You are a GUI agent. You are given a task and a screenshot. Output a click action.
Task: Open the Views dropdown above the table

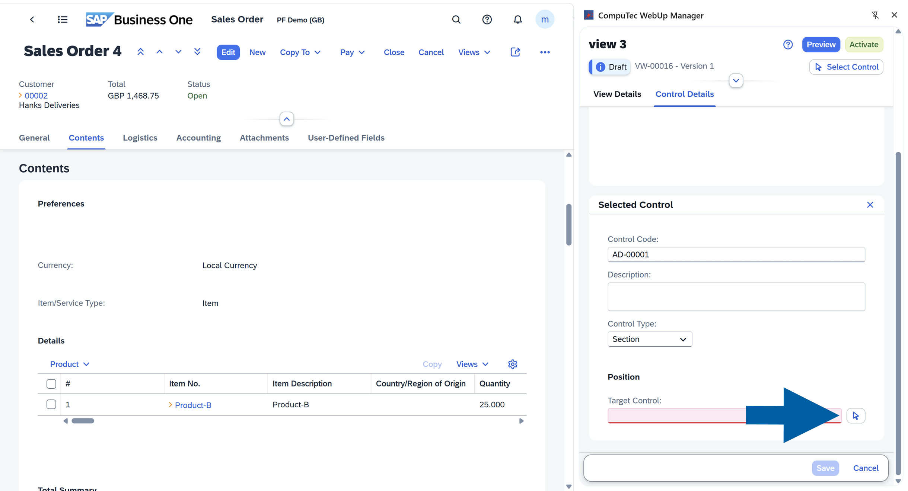point(472,364)
